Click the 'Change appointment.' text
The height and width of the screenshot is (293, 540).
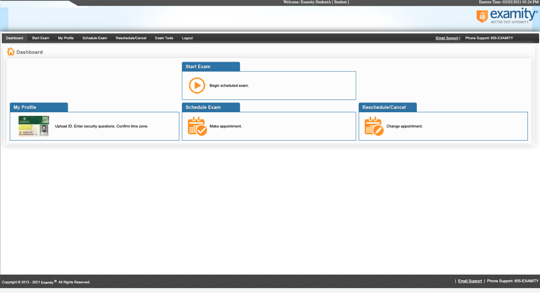(x=405, y=126)
